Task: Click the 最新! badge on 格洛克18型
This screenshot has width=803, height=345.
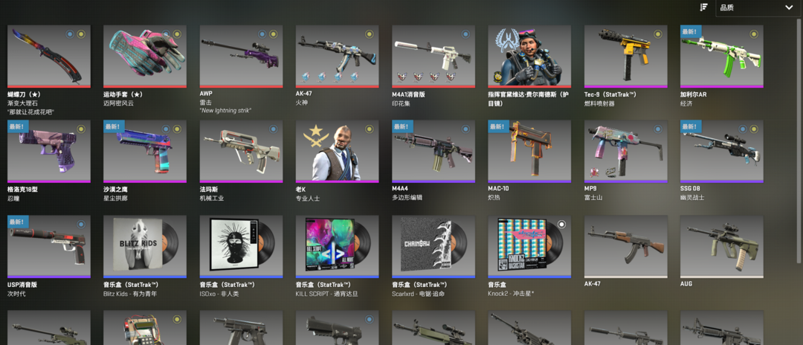Action: pos(18,126)
